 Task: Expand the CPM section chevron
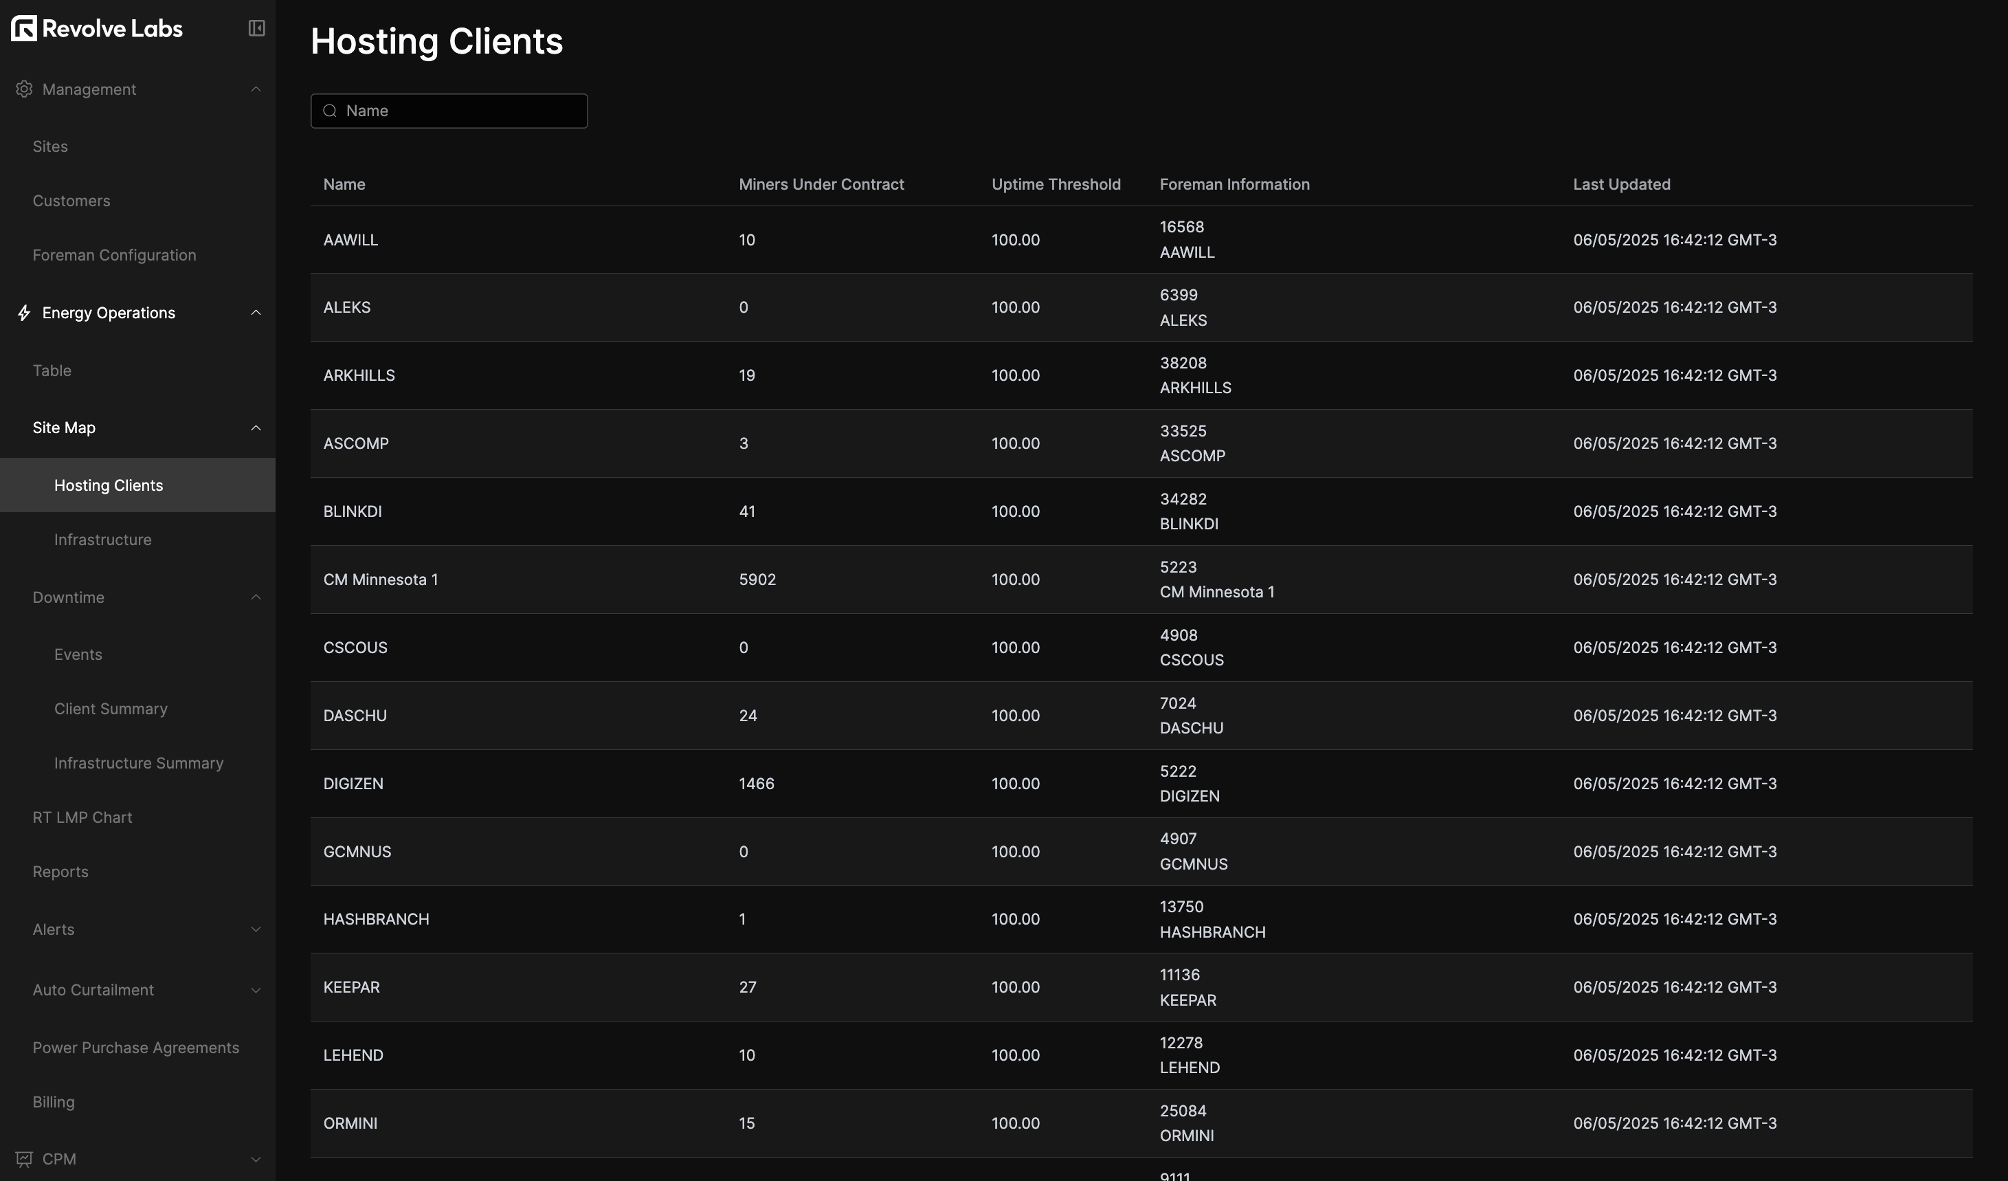(256, 1159)
